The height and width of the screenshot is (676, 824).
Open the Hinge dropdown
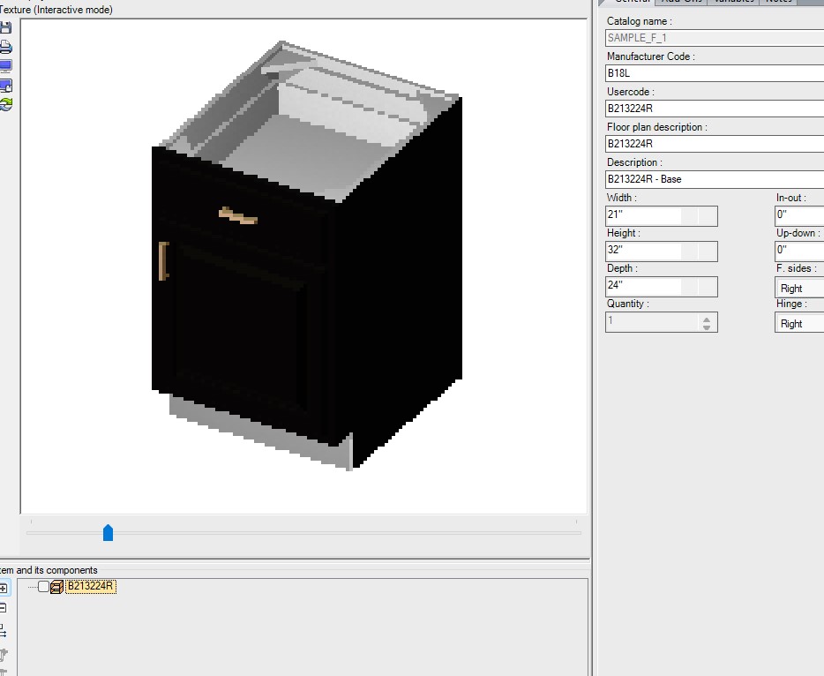point(798,323)
